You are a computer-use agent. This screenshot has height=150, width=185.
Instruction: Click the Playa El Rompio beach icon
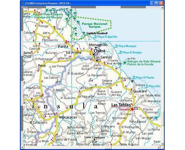[x=120, y=52]
